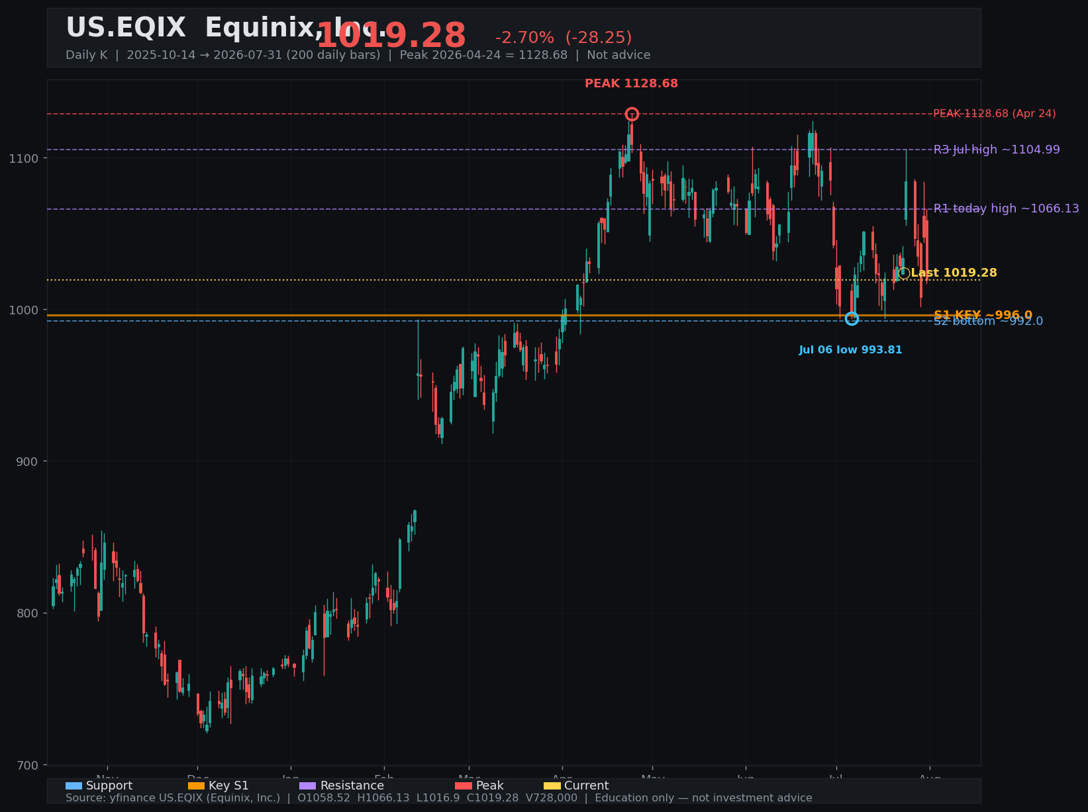Click the "2025-10-14 → 2026-07-31" date range
This screenshot has width=1088, height=812.
[204, 55]
